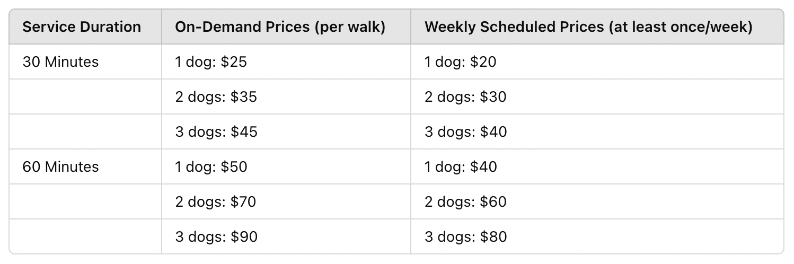Click the "2 dogs: $70" price
The width and height of the screenshot is (794, 264).
pyautogui.click(x=216, y=202)
